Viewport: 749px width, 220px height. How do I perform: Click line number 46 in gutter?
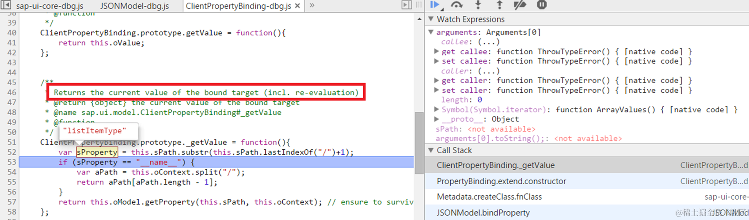[x=12, y=92]
